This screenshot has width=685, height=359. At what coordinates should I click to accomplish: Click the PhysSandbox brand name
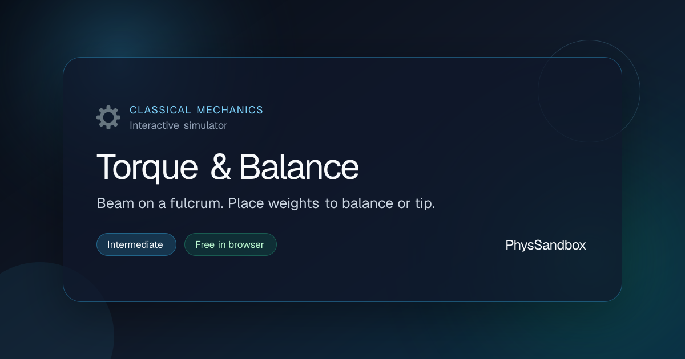tap(546, 245)
